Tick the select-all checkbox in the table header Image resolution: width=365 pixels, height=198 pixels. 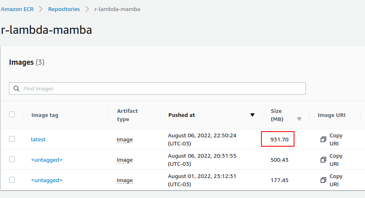12,114
